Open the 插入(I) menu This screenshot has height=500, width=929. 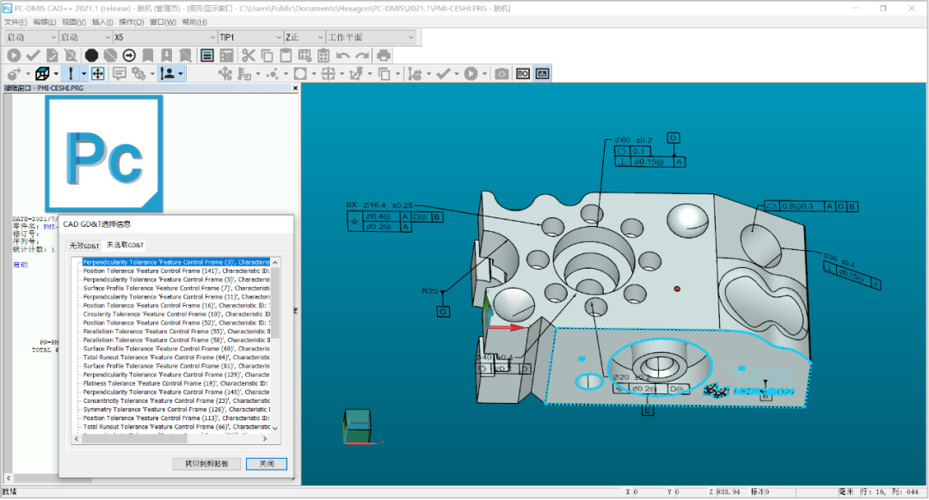click(102, 21)
